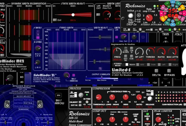186x126 pixels.
Task: Select Norm stereo mode in Limited-S
Action: click(127, 65)
